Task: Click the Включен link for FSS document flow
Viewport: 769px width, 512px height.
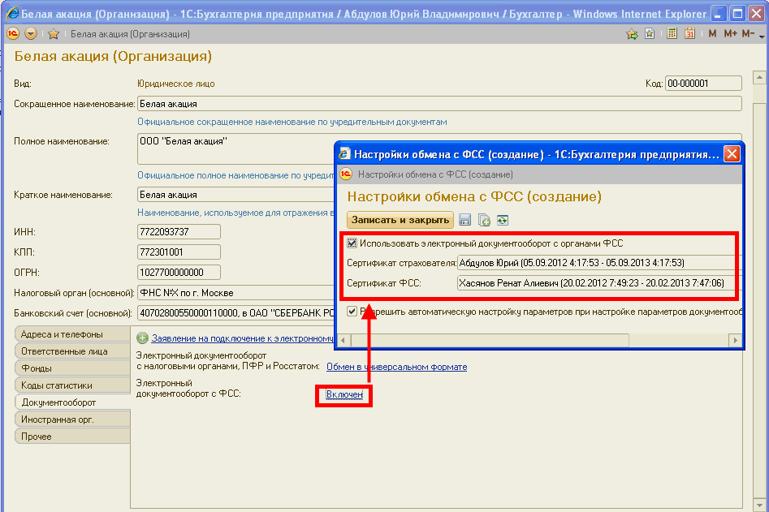Action: [x=344, y=394]
